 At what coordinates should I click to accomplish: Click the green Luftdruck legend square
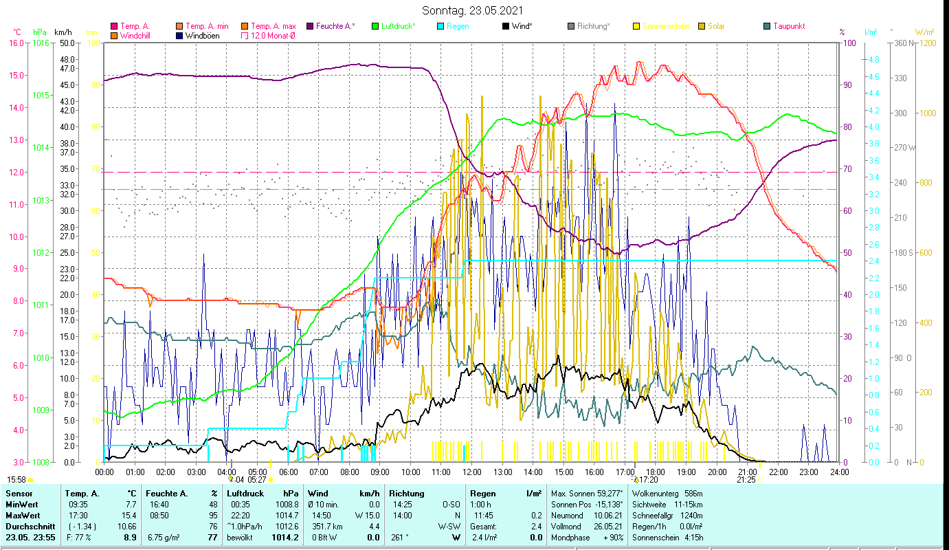375,26
